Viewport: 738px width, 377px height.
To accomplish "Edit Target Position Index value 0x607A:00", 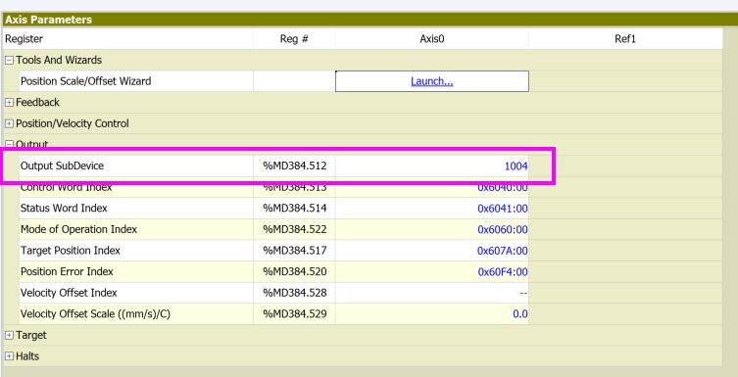I will pyautogui.click(x=502, y=251).
